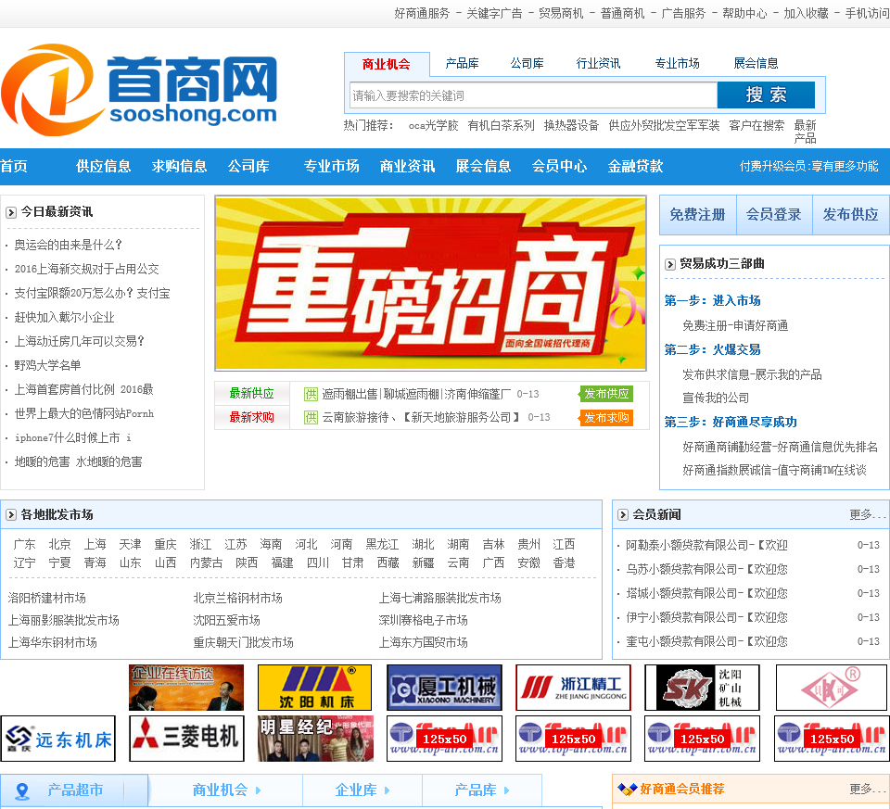Click 帮助中心 in the top bar
The height and width of the screenshot is (809, 890).
(x=744, y=13)
